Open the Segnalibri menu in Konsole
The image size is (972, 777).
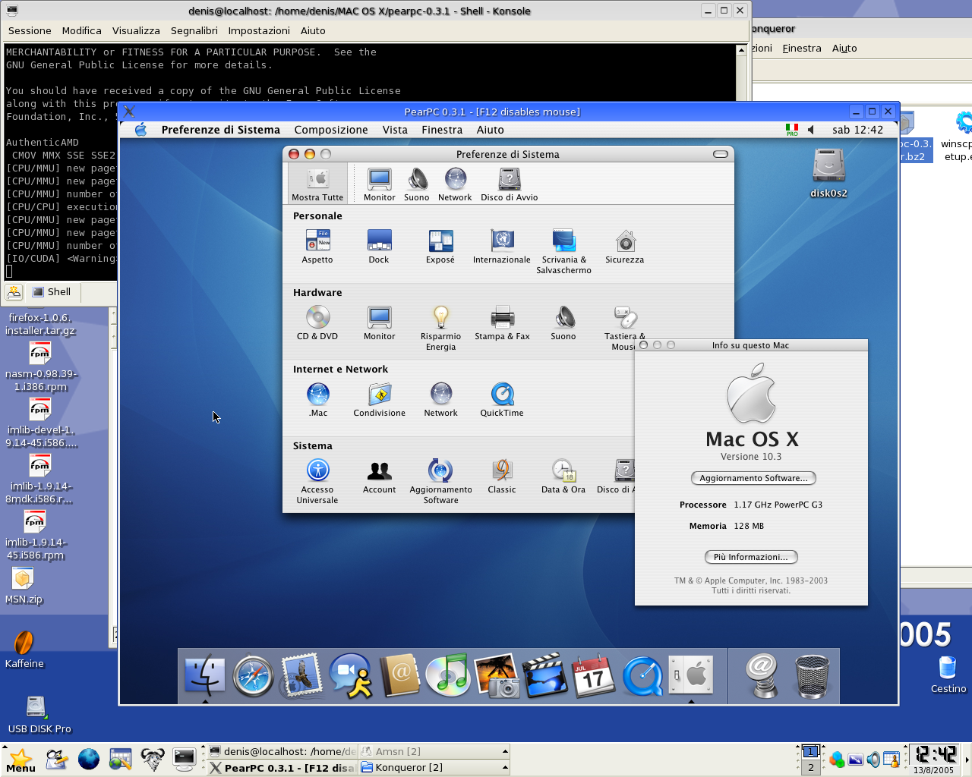pos(194,31)
